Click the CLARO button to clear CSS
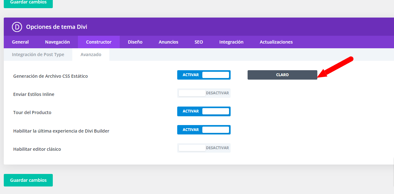Image resolution: width=394 pixels, height=194 pixels. 282,75
